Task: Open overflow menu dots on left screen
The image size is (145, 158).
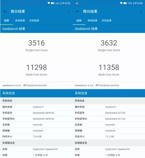Action: 69,11
